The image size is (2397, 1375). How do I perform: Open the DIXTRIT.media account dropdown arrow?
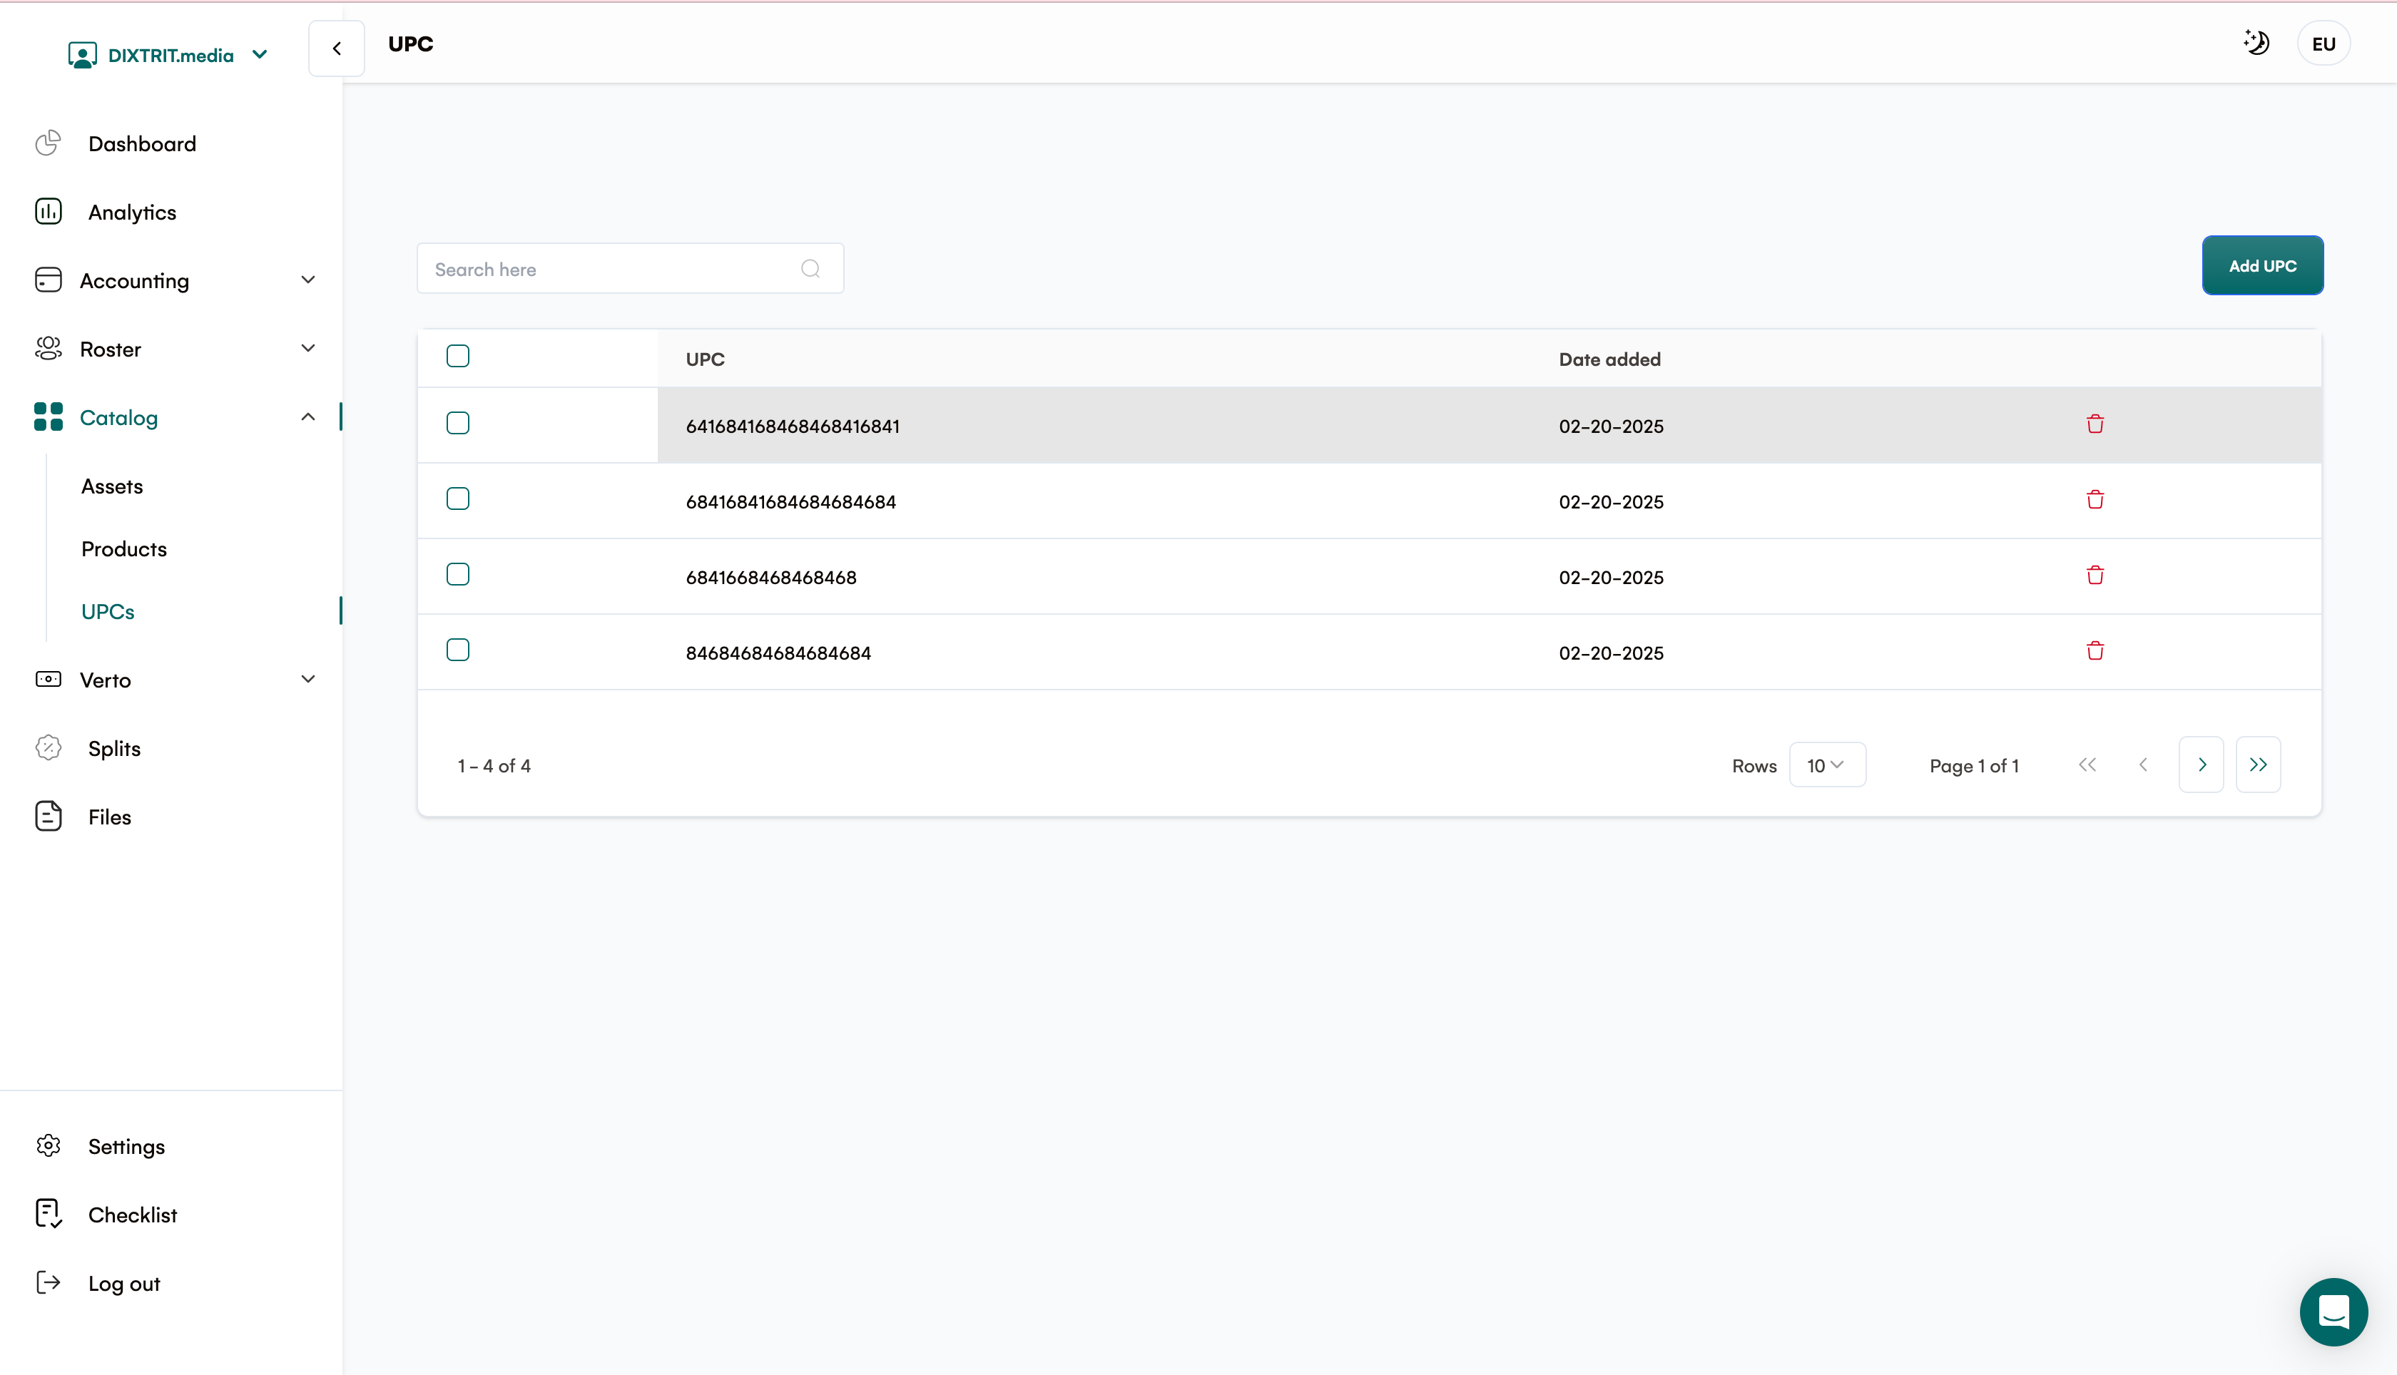(260, 55)
